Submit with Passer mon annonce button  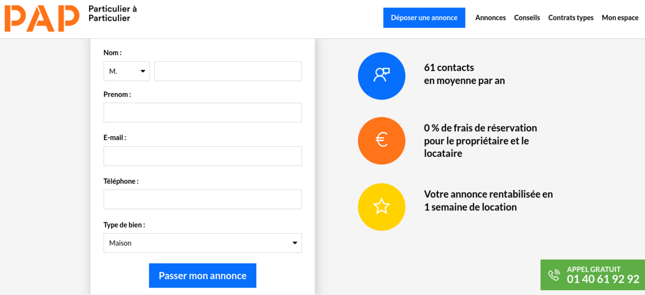coord(203,276)
